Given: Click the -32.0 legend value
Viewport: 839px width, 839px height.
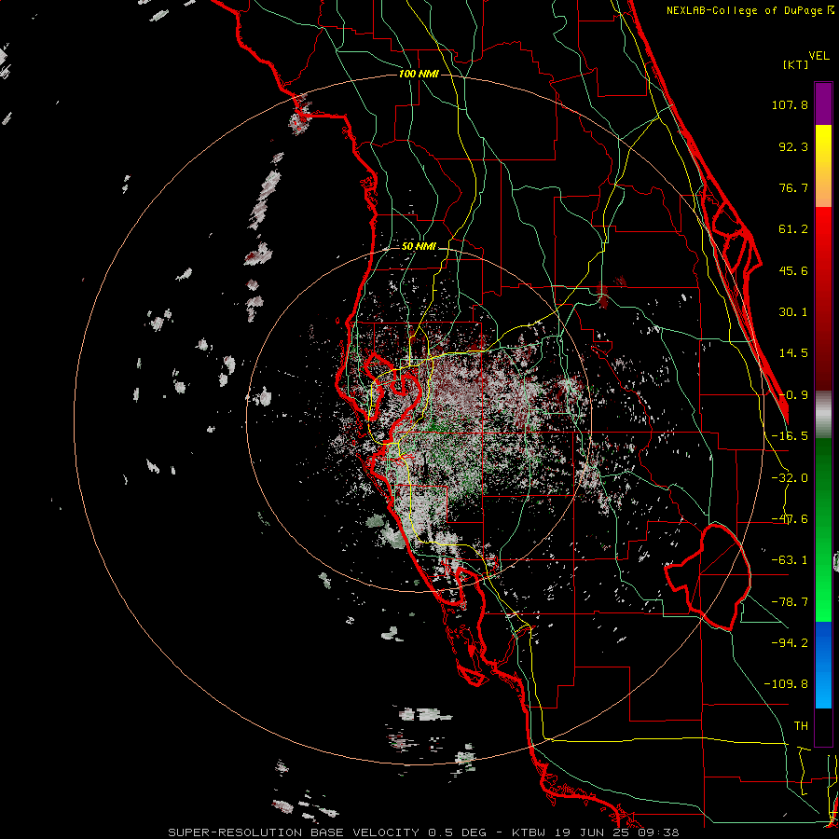Looking at the screenshot, I should click(790, 478).
